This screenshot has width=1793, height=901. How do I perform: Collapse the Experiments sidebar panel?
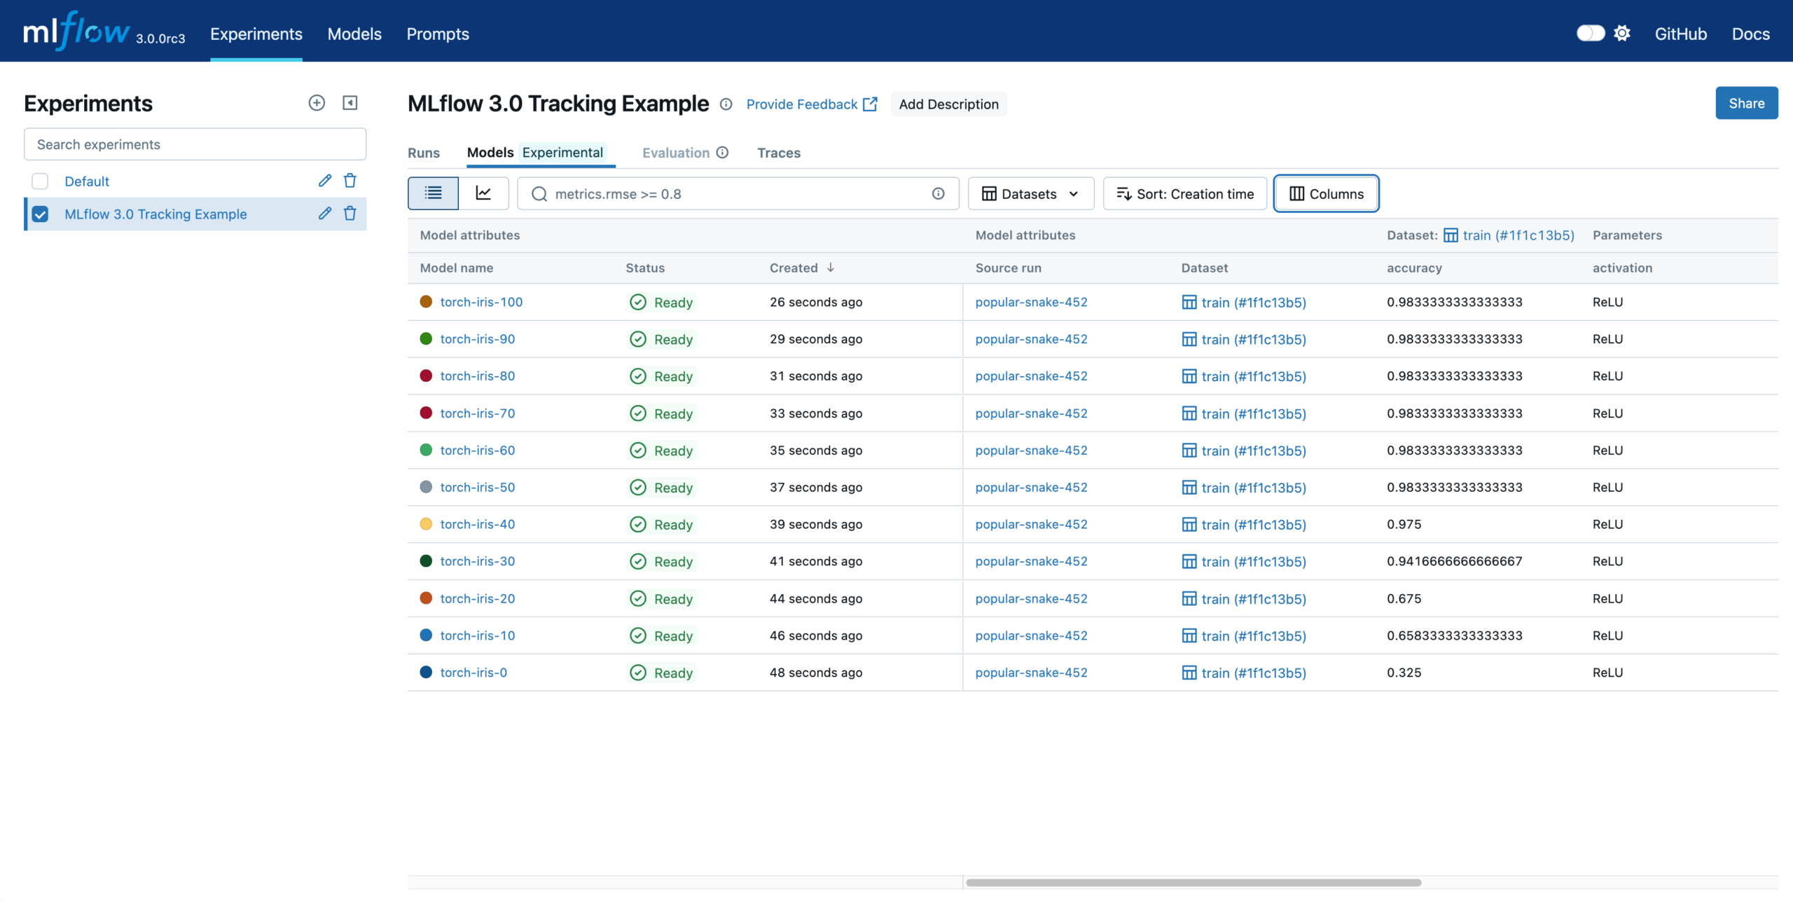pos(350,102)
